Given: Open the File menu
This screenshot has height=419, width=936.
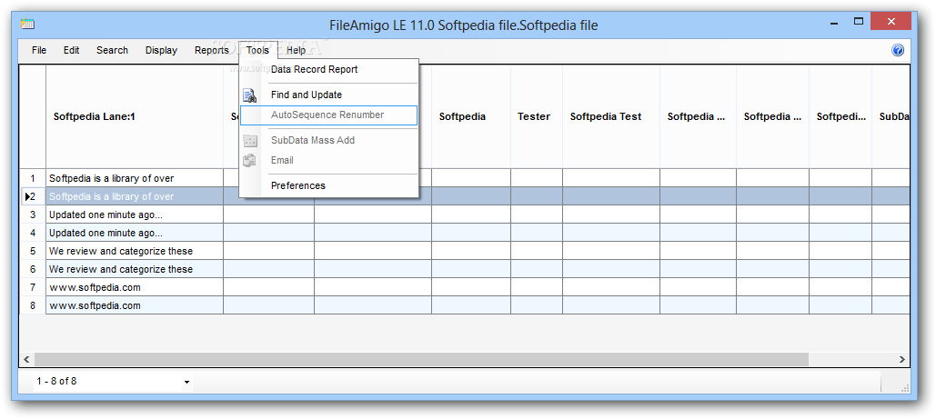Looking at the screenshot, I should pos(39,50).
